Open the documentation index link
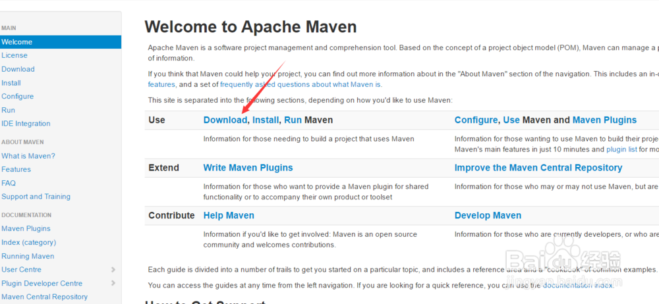 coord(578,286)
